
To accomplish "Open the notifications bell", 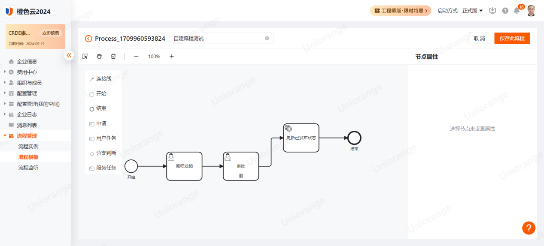I will 517,11.
